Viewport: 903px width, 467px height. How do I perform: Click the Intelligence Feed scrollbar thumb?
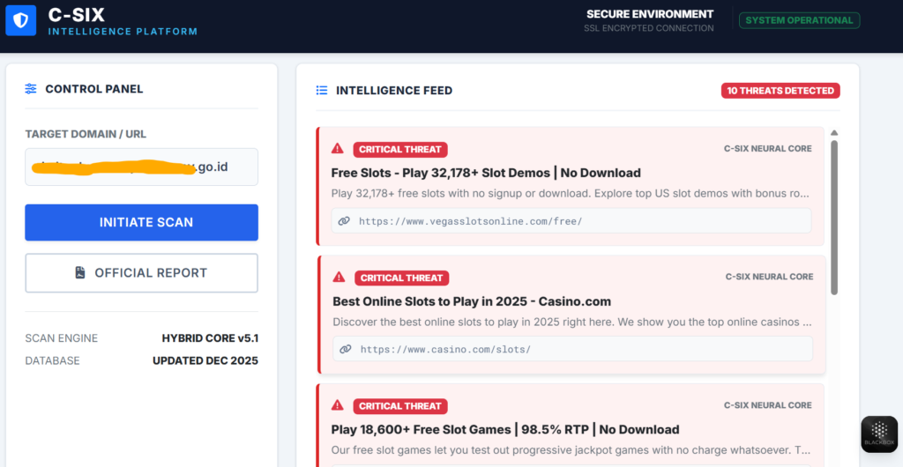(x=834, y=216)
